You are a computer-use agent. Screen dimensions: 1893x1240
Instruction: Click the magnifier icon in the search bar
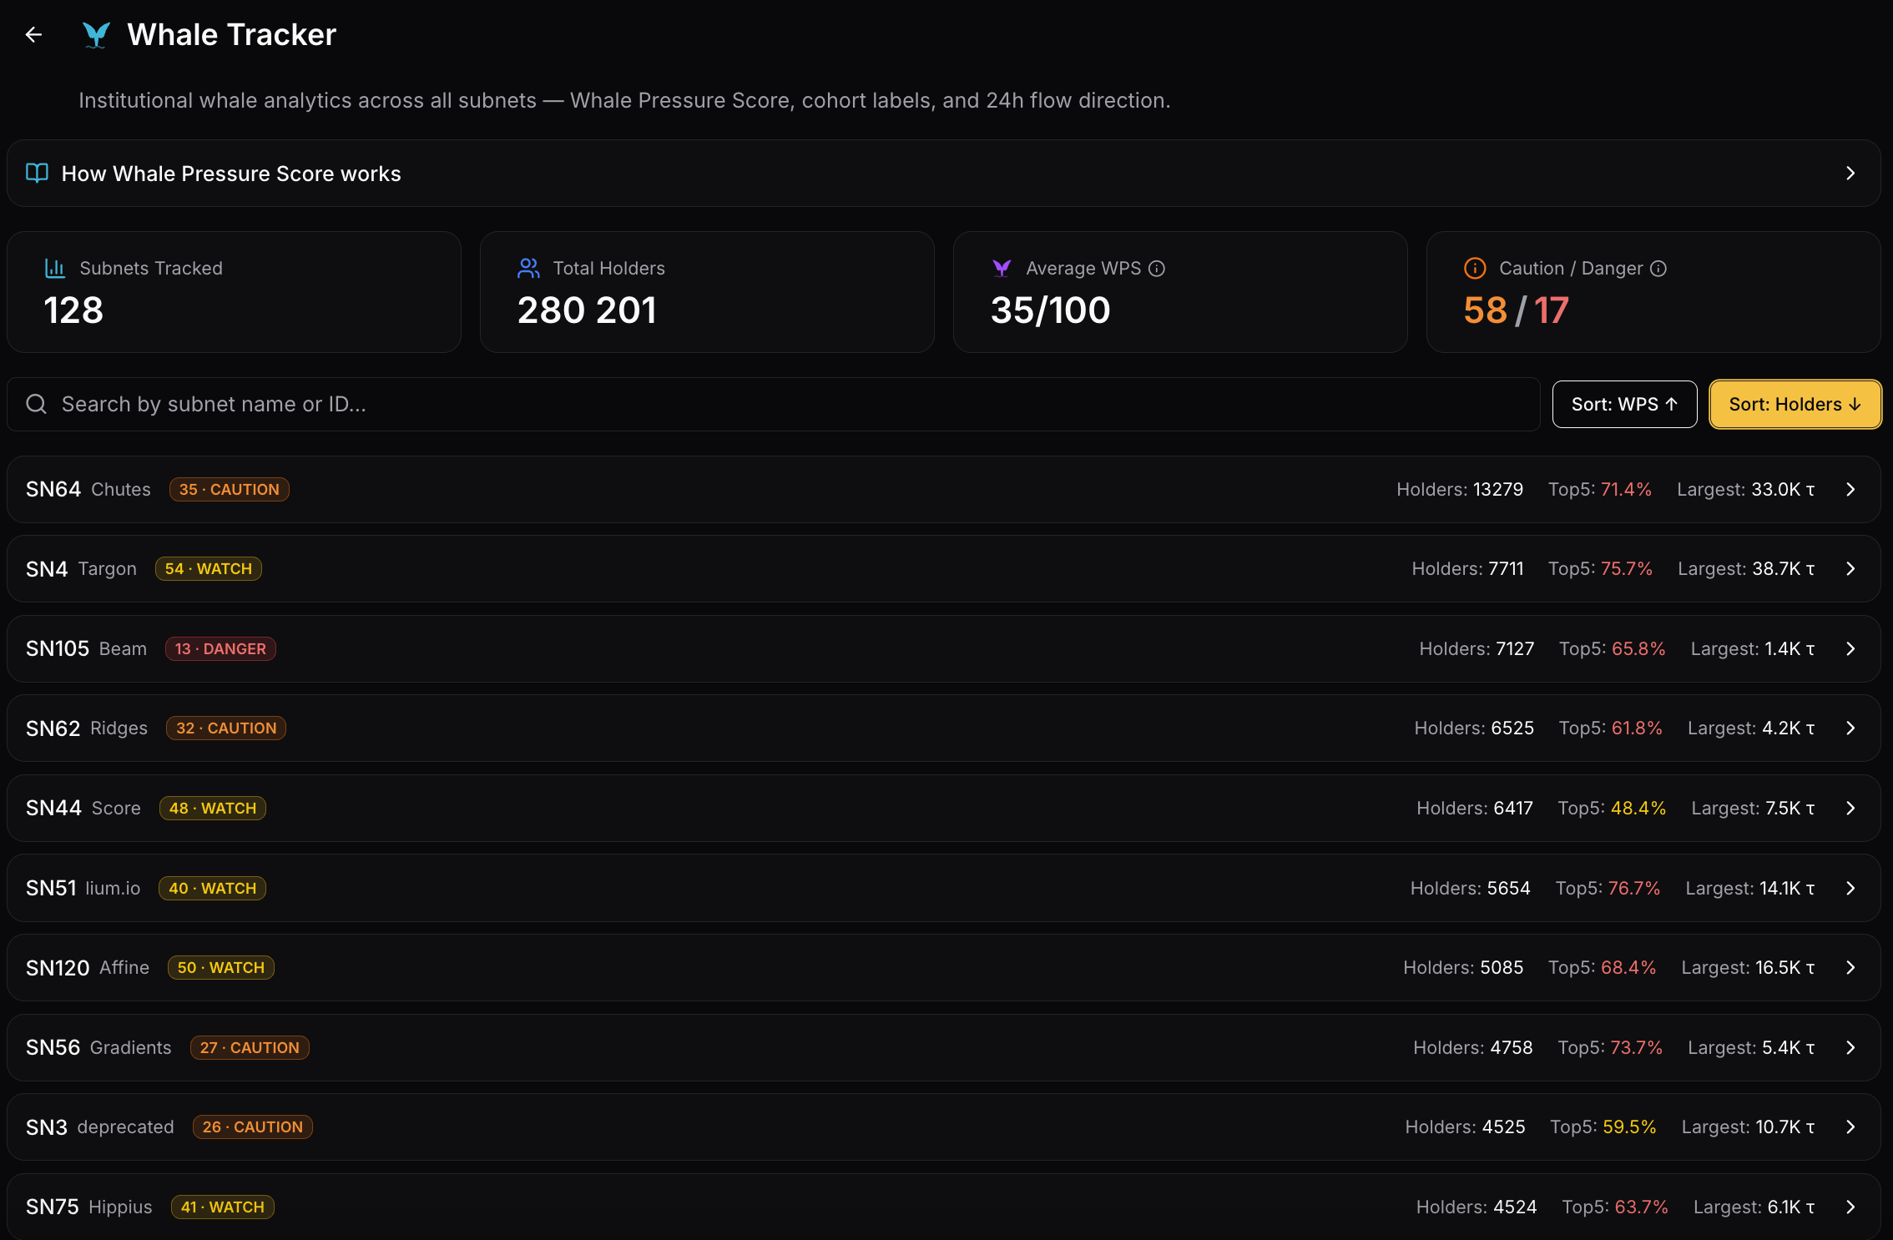coord(37,404)
